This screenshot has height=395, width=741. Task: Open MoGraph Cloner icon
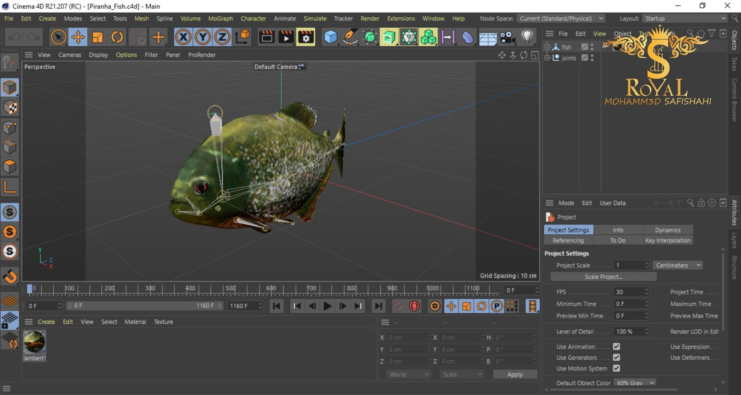(x=428, y=37)
